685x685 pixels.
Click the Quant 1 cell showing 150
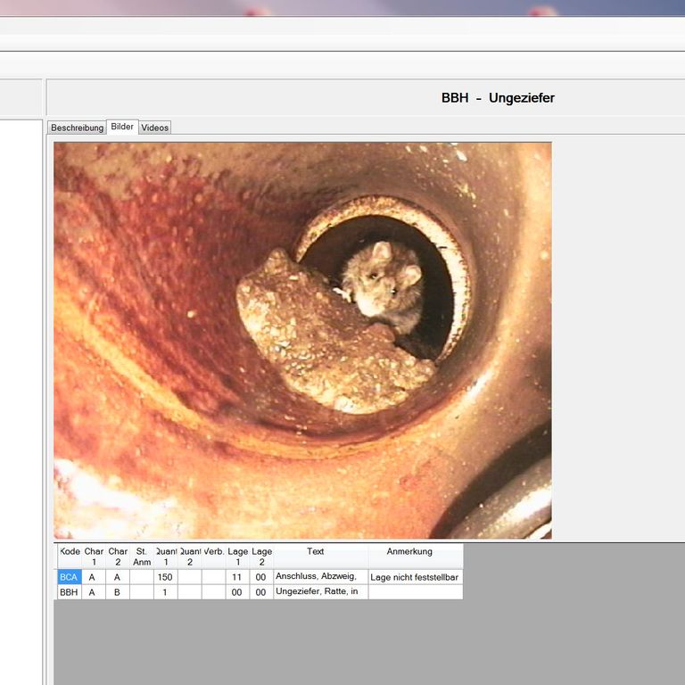coord(165,577)
